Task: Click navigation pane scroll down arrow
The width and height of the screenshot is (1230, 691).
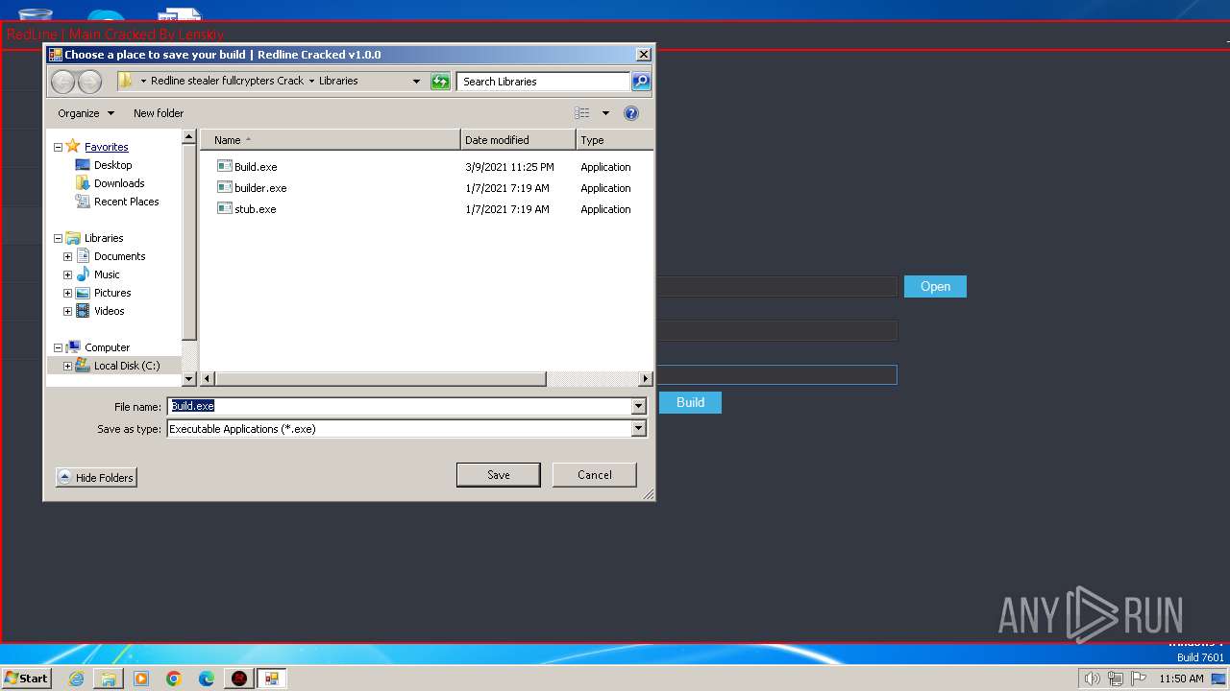Action: (x=189, y=379)
